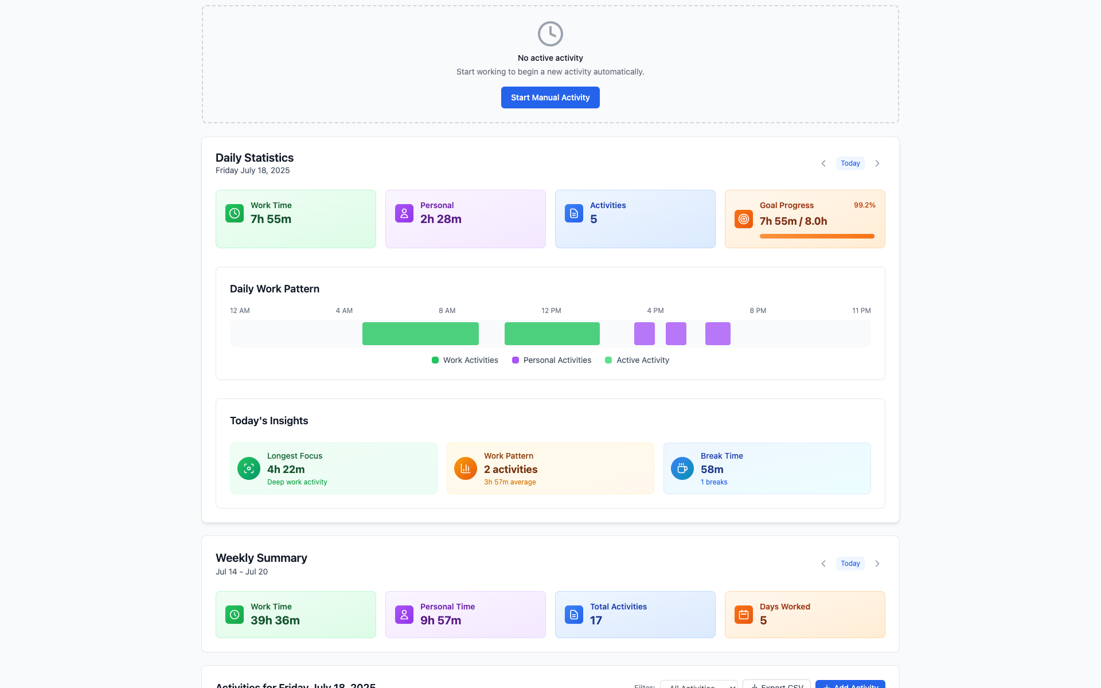Viewport: 1101px width, 688px height.
Task: Click the 4 PM timeline axis label
Action: (x=655, y=311)
